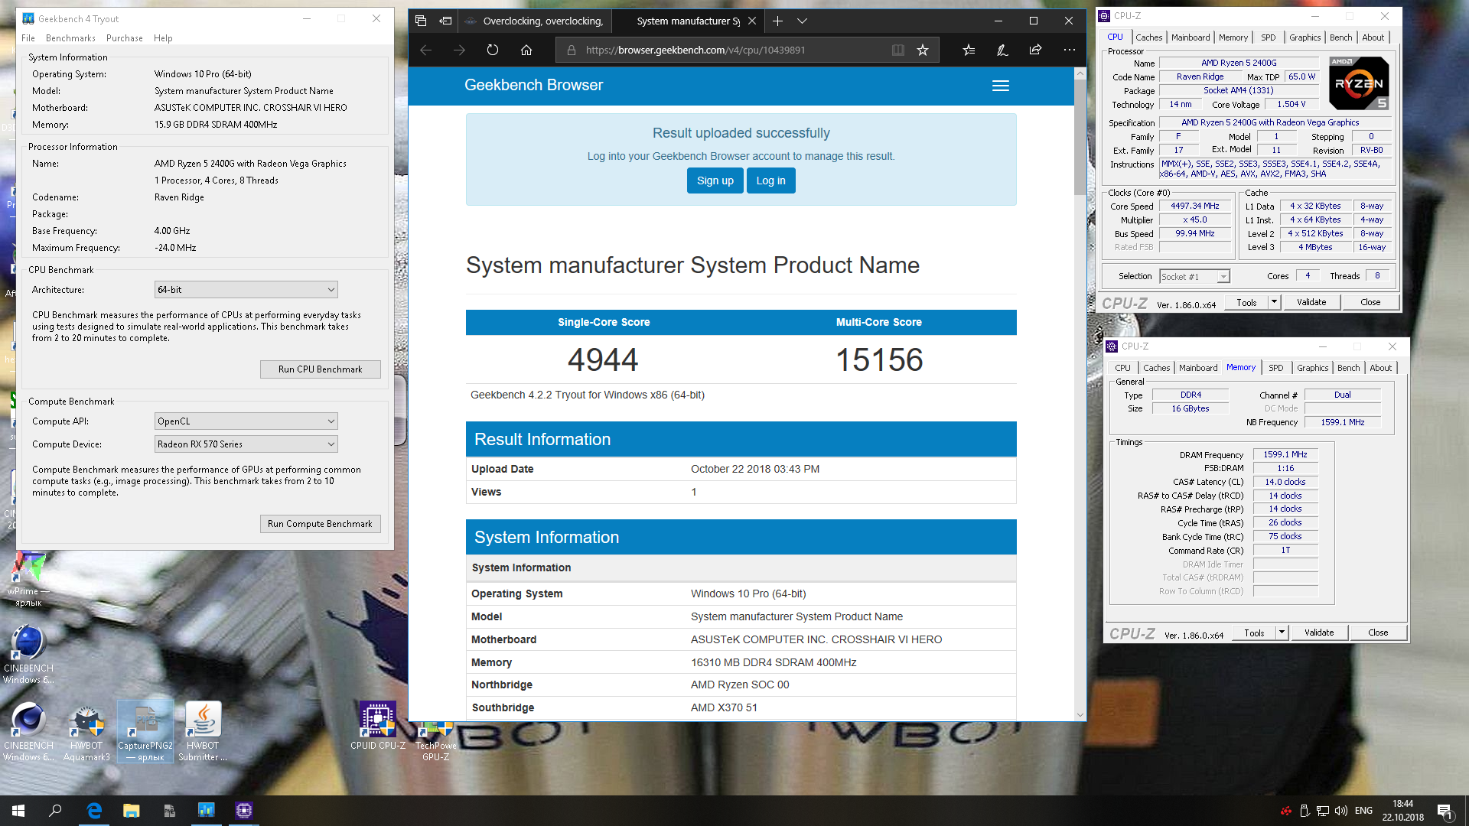1469x826 pixels.
Task: Show the Edge tab previews chevron
Action: pos(802,21)
